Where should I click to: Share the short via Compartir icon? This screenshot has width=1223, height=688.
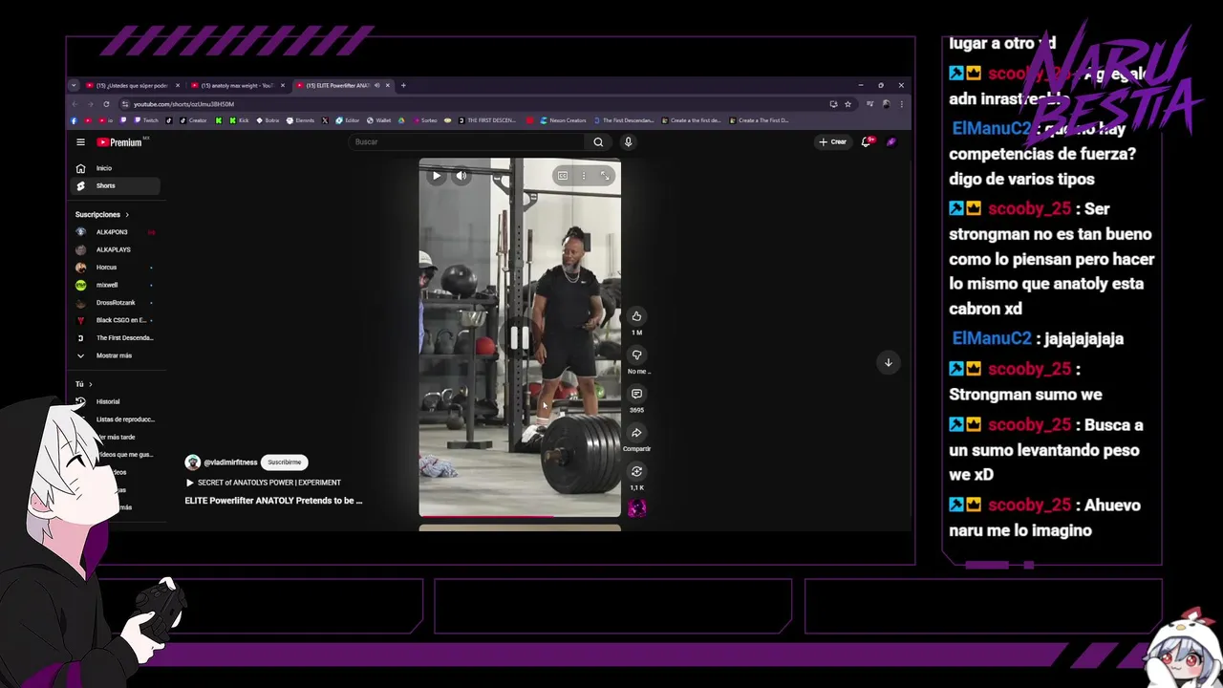coord(636,433)
